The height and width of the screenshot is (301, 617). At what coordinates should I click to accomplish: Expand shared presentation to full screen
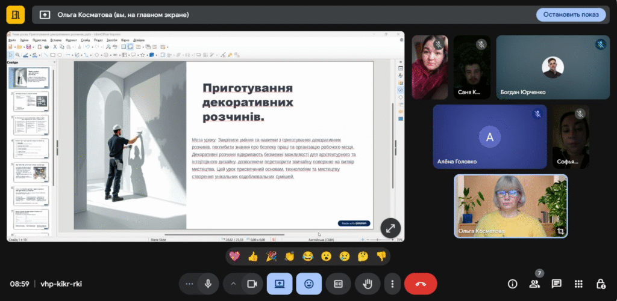pyautogui.click(x=390, y=228)
